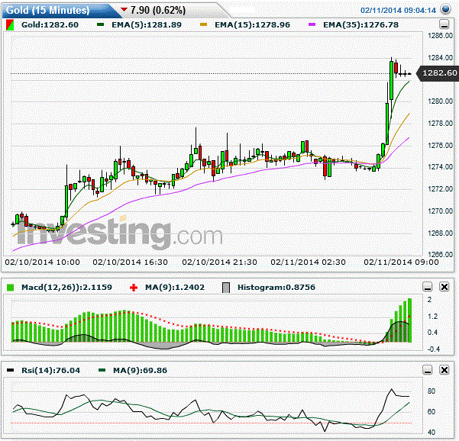Viewport: 459px width, 441px height.
Task: Minimize the RSI indicator panel
Action: 428,370
